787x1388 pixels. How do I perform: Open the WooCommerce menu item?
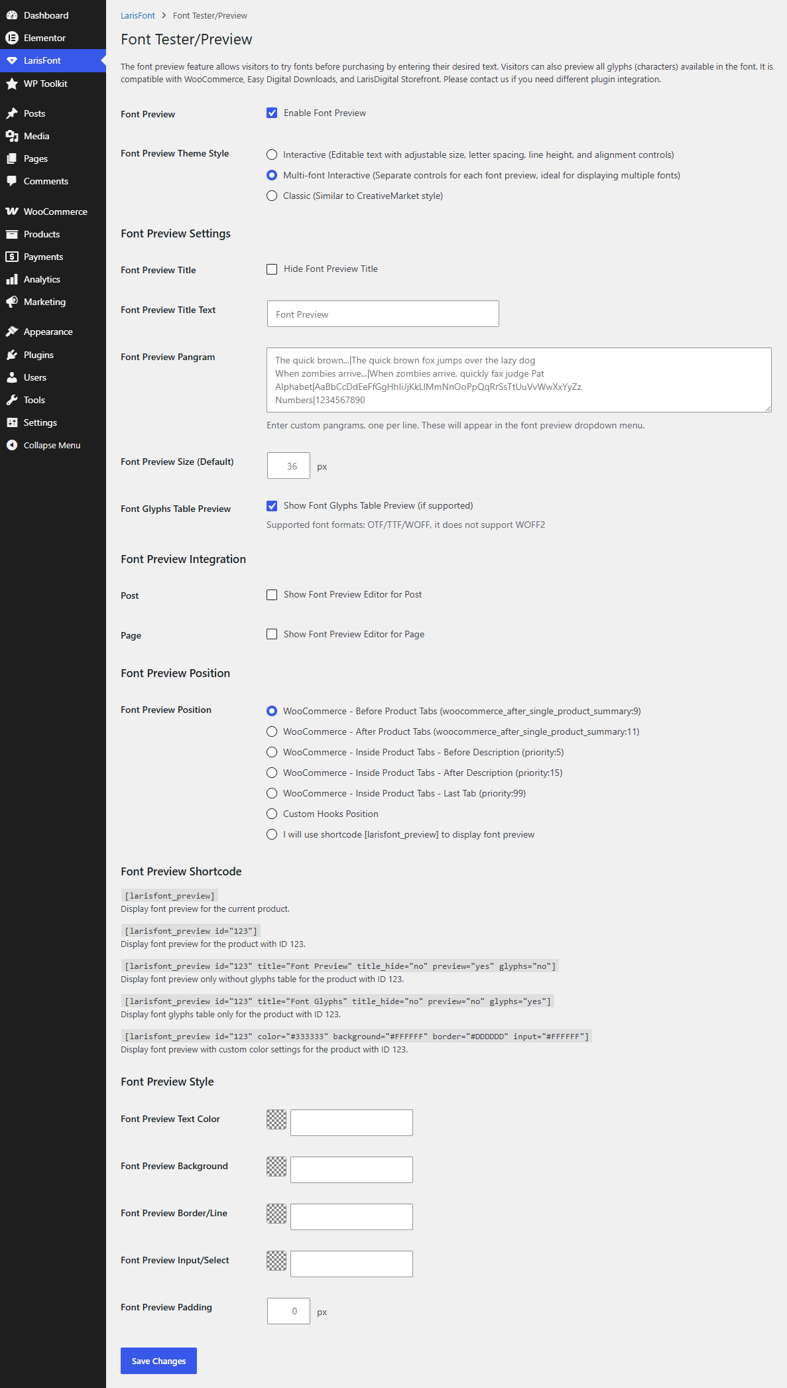[53, 212]
